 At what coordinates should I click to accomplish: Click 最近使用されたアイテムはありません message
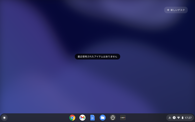pyautogui.click(x=97, y=56)
